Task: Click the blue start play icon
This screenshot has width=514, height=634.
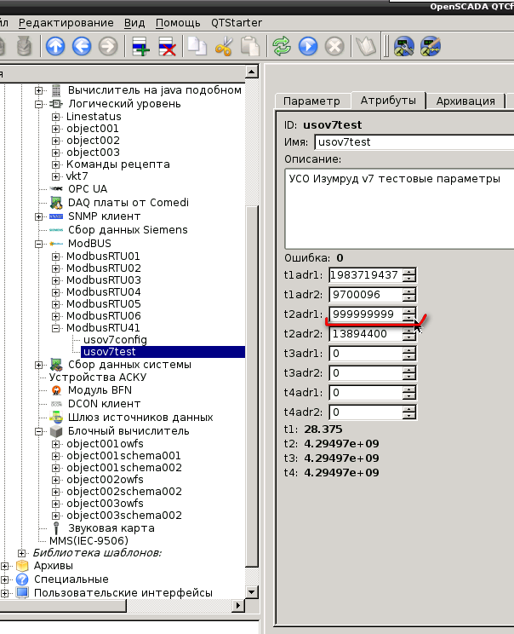Action: 308,47
